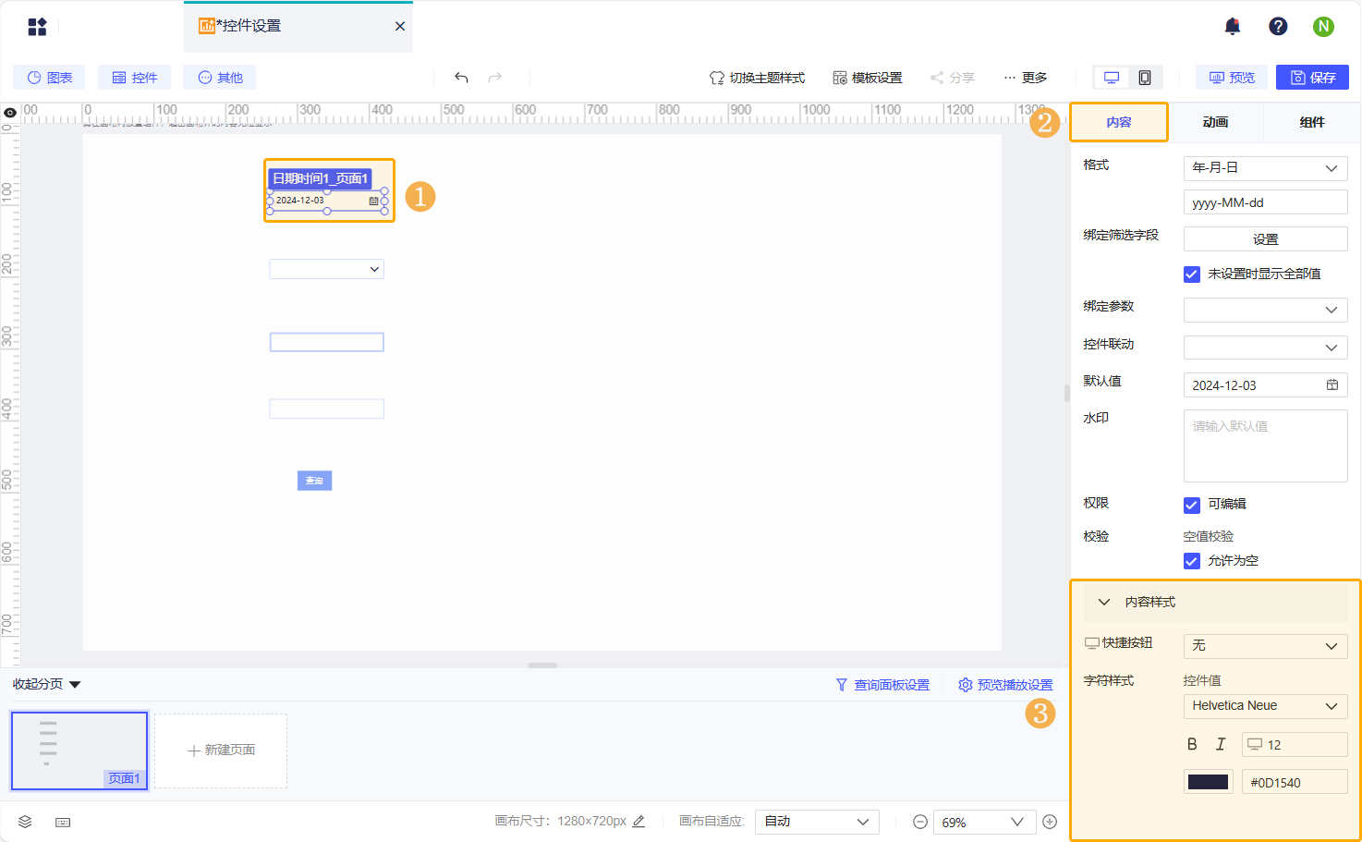Open the 图表 chart menu
1362x842 pixels.
(49, 78)
